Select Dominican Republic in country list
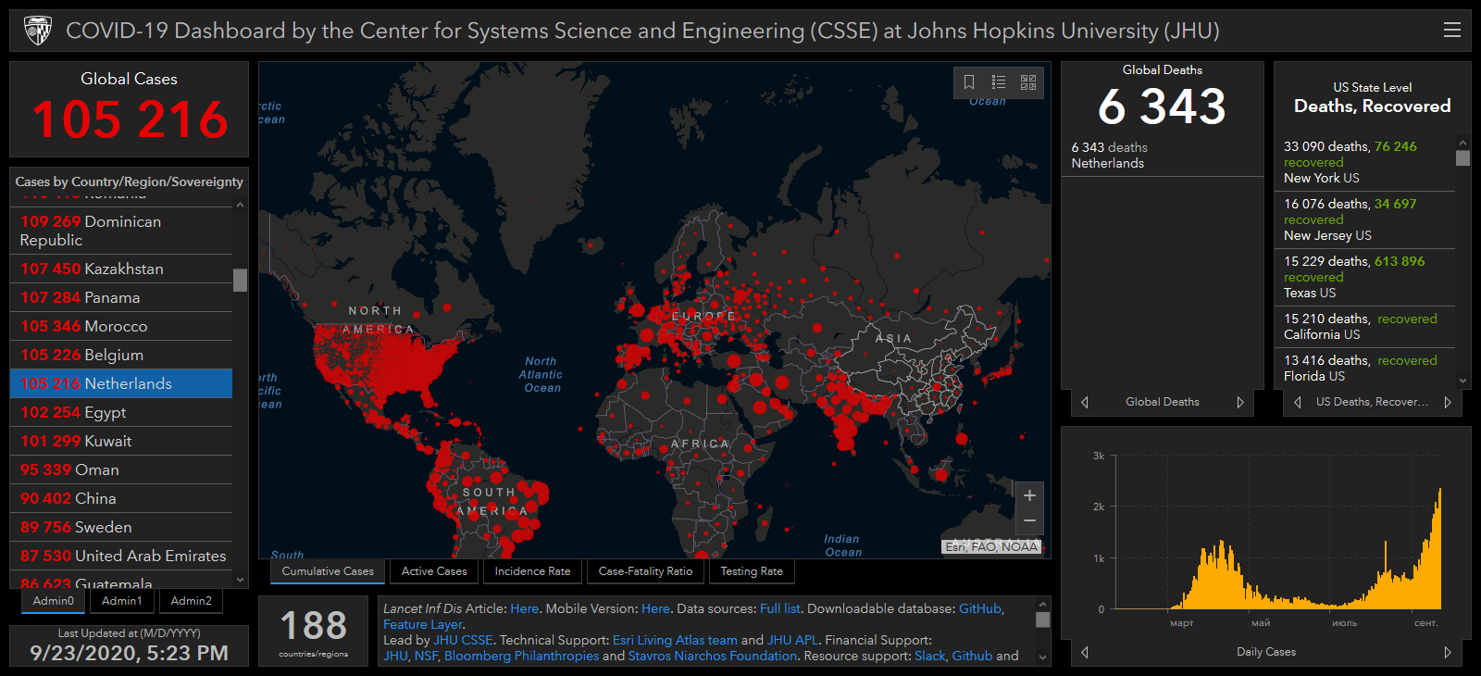 tap(121, 231)
